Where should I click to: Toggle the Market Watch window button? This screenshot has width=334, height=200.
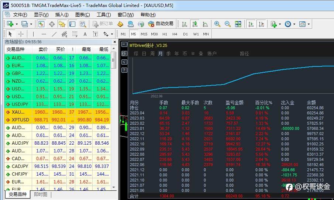pos(41,24)
